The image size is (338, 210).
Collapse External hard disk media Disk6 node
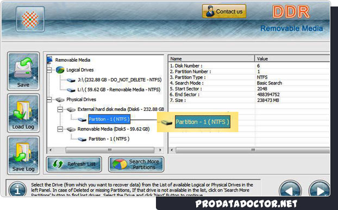pyautogui.click(x=60, y=109)
